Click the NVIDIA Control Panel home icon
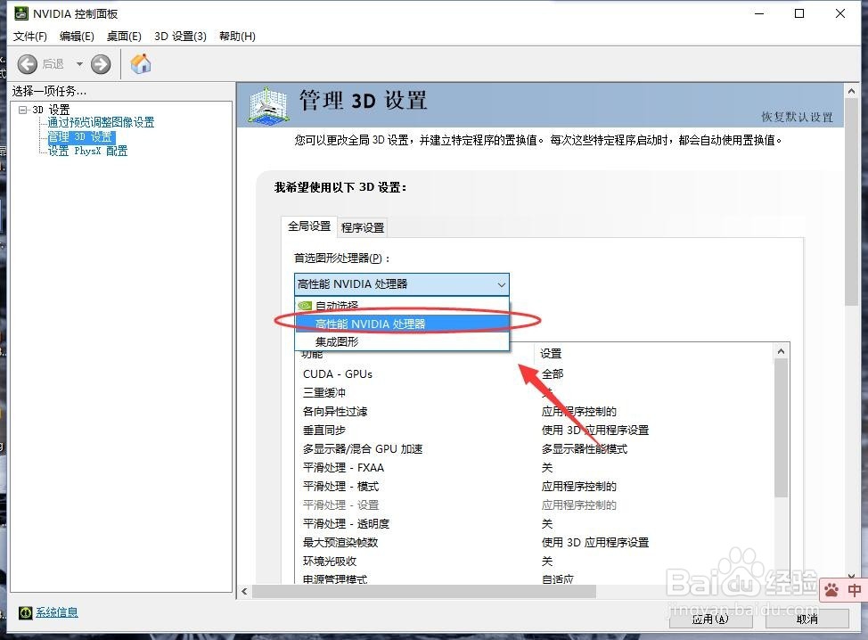 [140, 64]
